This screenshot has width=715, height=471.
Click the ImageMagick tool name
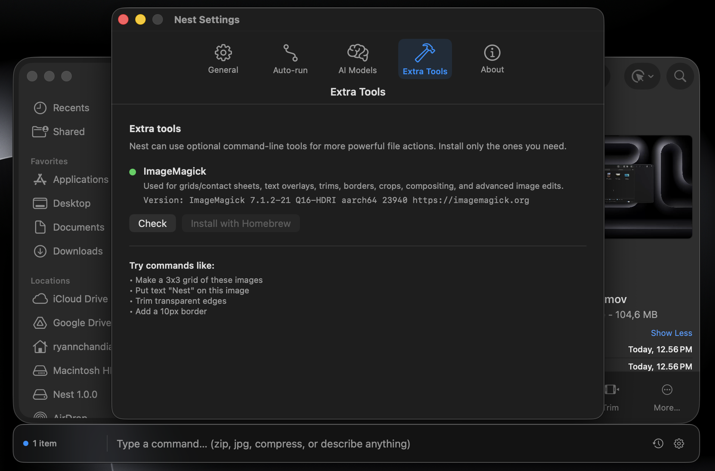[174, 171]
